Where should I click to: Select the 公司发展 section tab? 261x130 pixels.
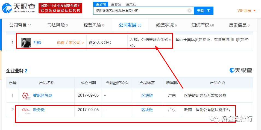click(130, 25)
